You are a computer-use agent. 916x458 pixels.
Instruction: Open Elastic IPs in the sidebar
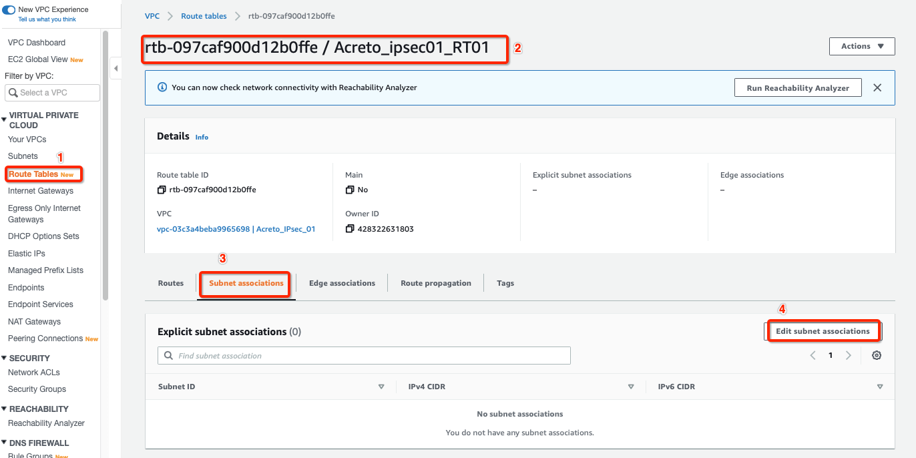click(x=27, y=254)
